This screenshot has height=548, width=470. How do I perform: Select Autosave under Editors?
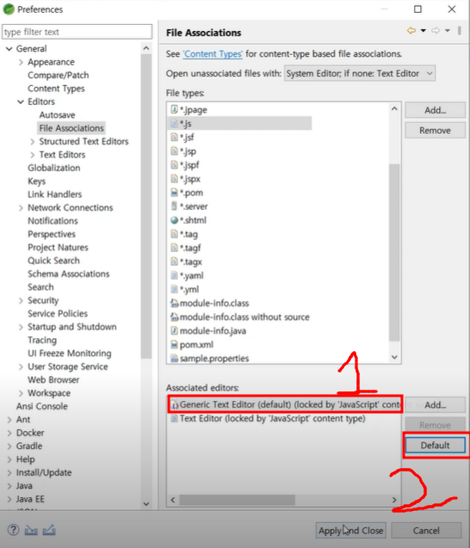[x=57, y=115]
